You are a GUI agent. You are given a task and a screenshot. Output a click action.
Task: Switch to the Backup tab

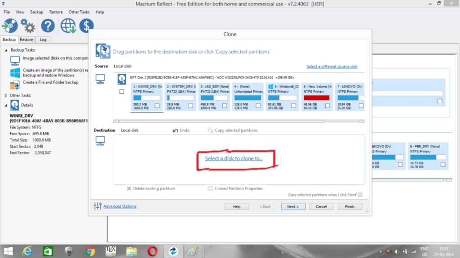(9, 39)
